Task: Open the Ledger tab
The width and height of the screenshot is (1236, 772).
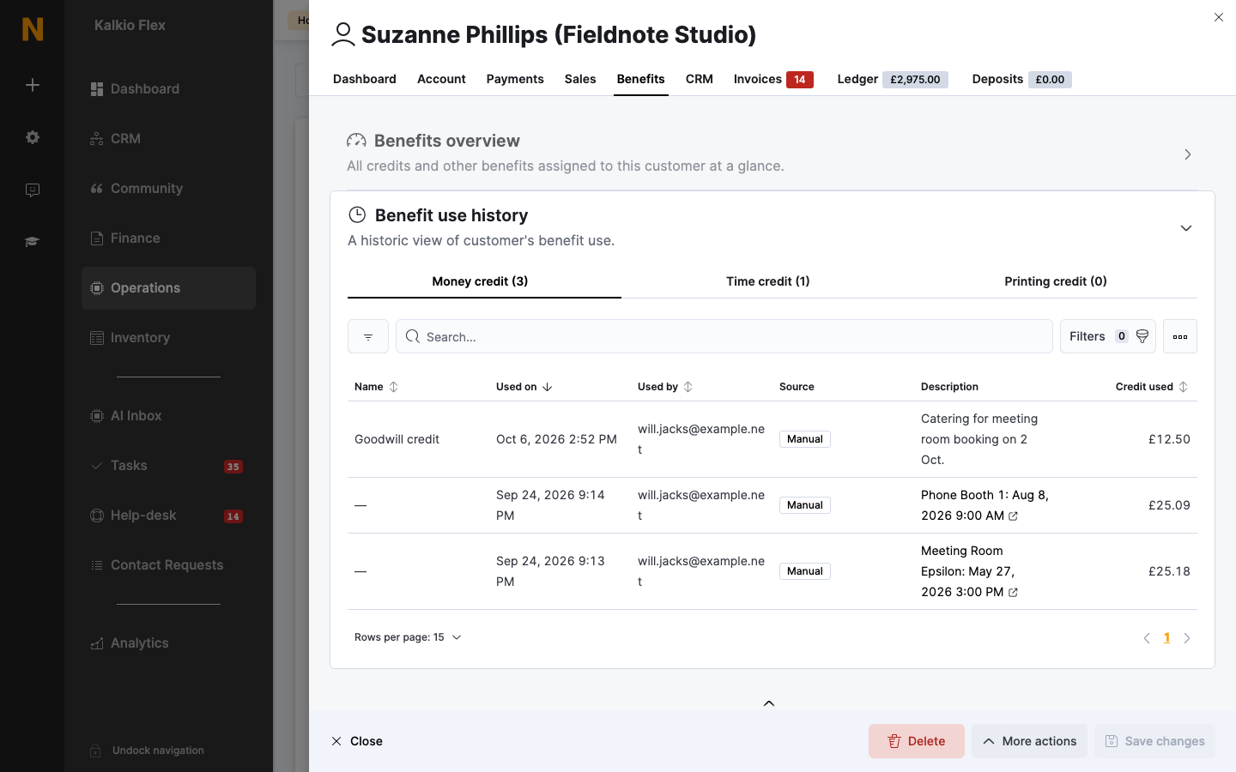Action: tap(893, 79)
